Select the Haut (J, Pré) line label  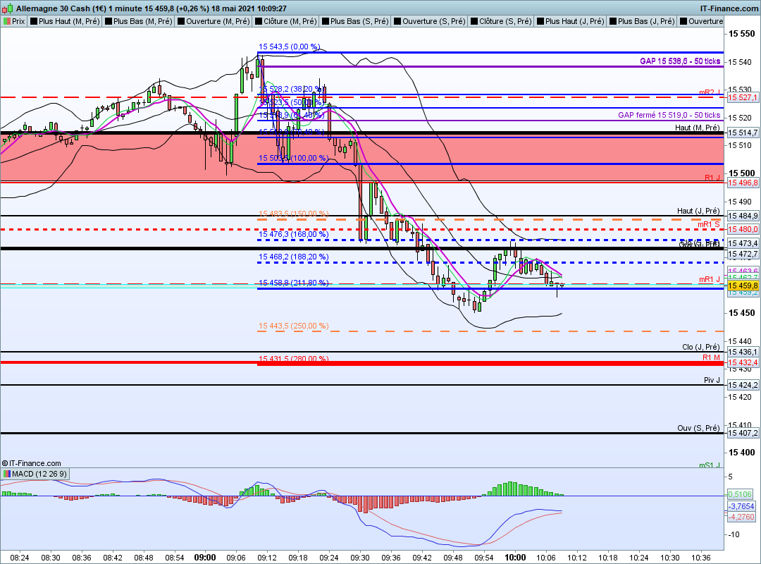[698, 211]
